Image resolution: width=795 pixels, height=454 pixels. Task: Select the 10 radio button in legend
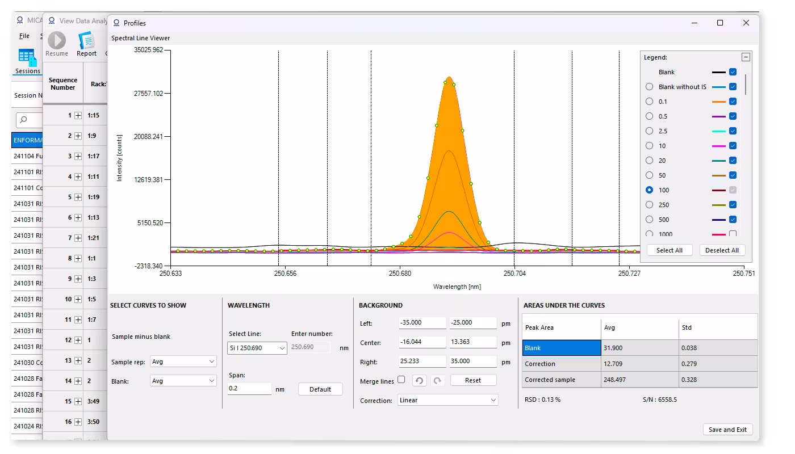click(x=649, y=146)
